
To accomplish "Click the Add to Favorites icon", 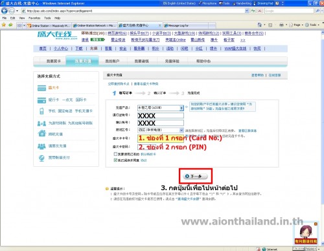I will coord(10,25).
